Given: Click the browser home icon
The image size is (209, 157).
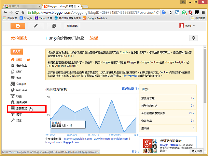Looking at the screenshot, I should [x=23, y=12].
